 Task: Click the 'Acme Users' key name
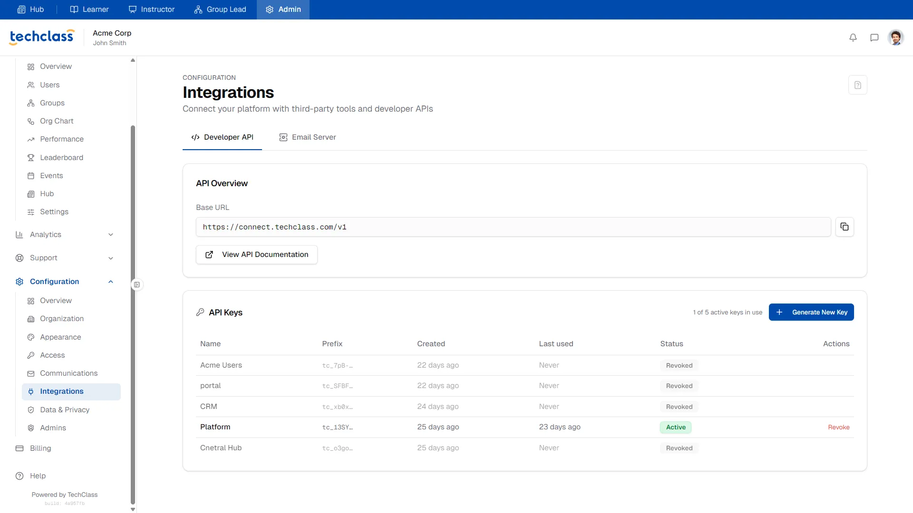(x=221, y=365)
